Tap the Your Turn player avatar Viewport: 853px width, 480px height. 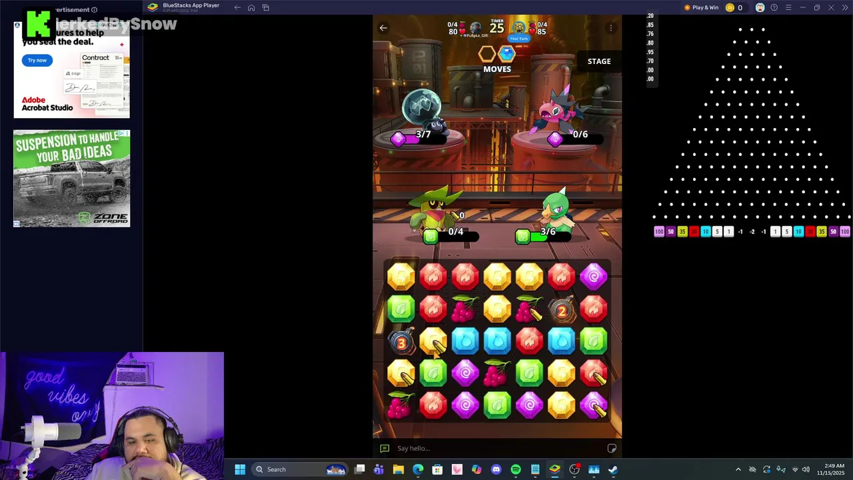click(519, 28)
